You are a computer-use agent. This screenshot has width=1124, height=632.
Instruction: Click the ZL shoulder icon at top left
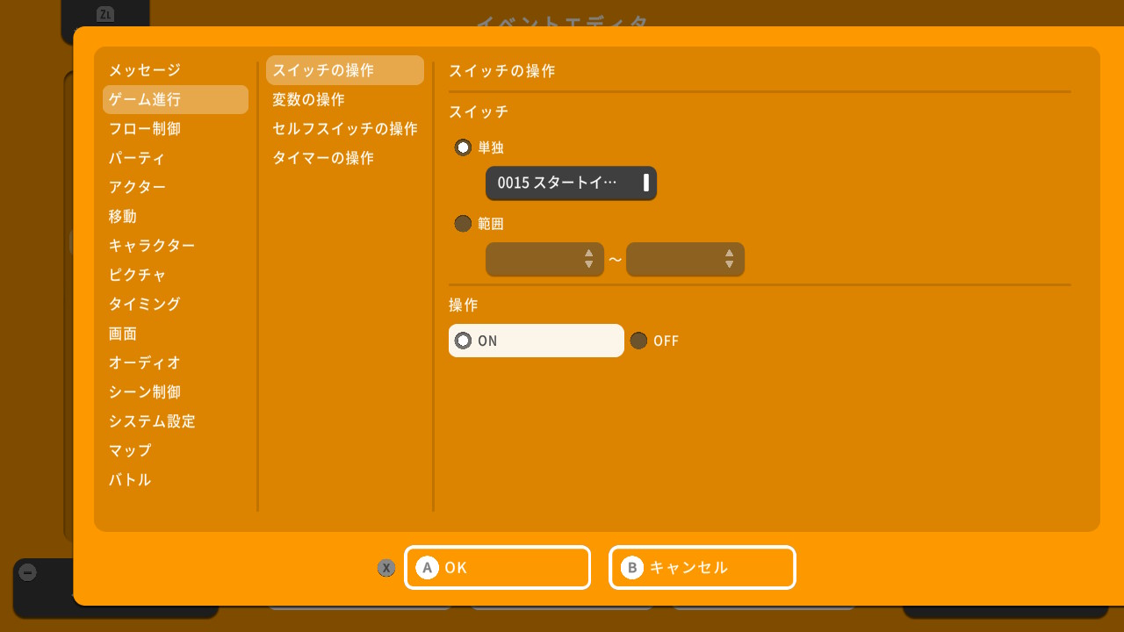point(105,14)
